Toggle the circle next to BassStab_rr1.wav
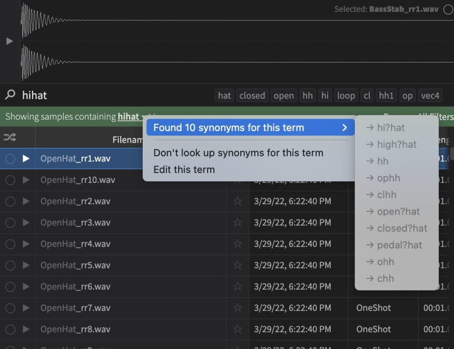Viewport: 454px width, 349px height. [x=448, y=9]
